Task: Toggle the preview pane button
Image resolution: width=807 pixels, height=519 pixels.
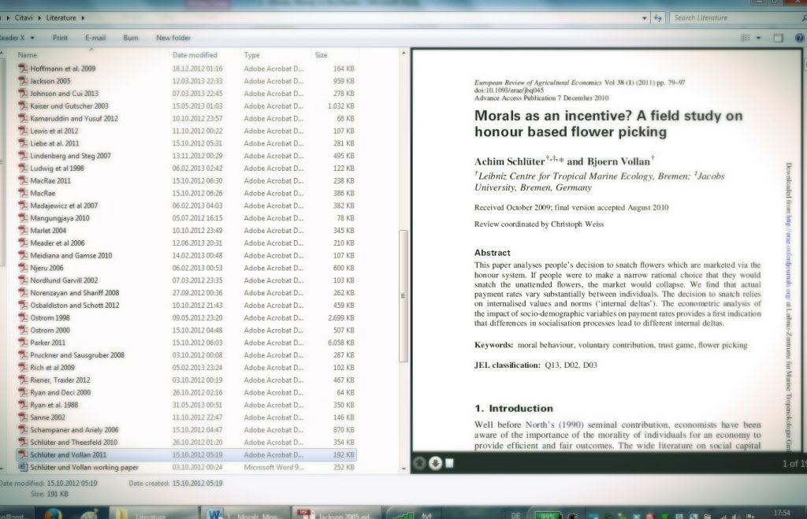Action: (x=778, y=38)
